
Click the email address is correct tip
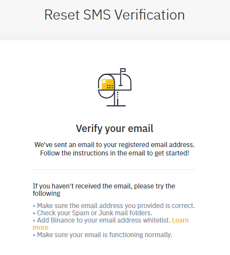pos(114,206)
